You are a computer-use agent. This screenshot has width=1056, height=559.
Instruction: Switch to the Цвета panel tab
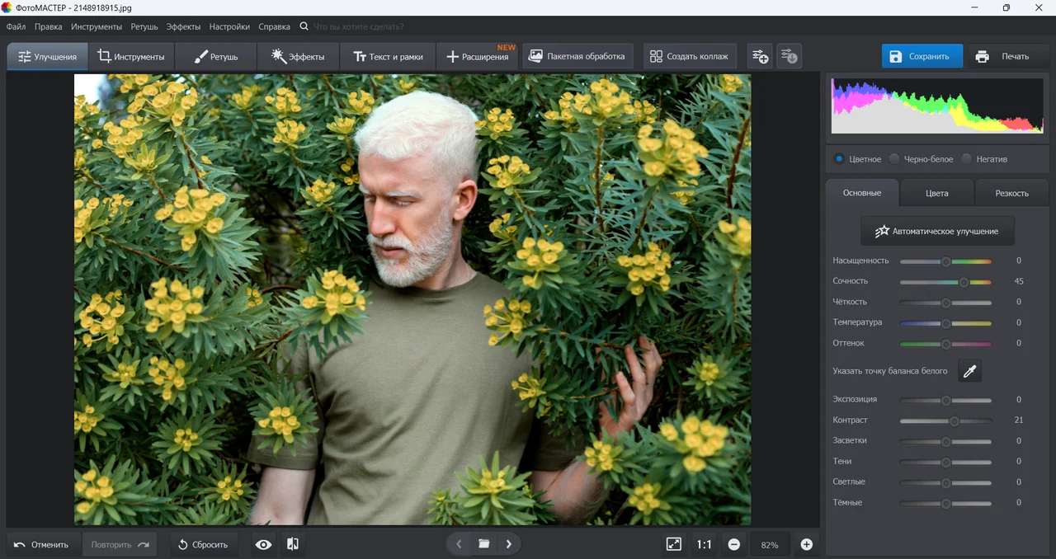tap(937, 193)
